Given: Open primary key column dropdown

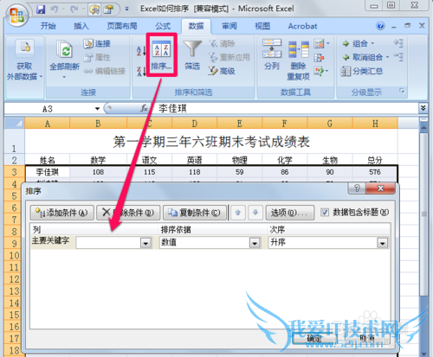Looking at the screenshot, I should pos(145,243).
